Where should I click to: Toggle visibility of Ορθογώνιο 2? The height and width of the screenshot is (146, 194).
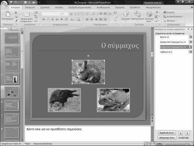point(190,52)
